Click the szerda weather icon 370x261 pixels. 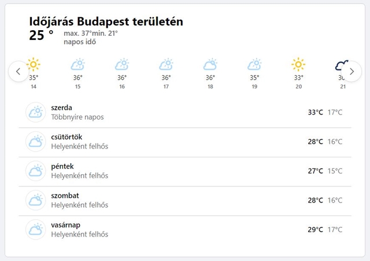click(36, 112)
